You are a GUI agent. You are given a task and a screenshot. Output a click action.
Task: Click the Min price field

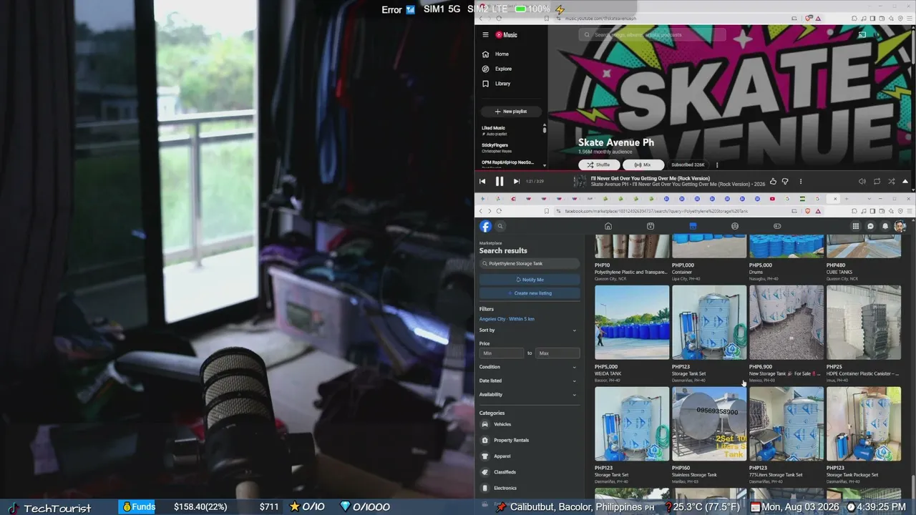[x=502, y=353]
